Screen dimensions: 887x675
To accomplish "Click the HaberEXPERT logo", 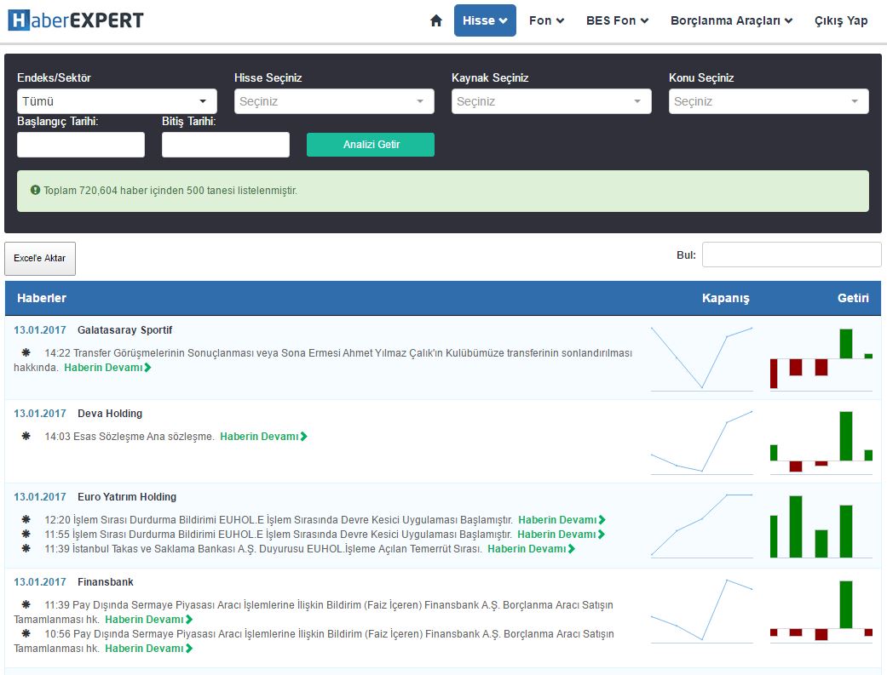I will click(x=76, y=20).
